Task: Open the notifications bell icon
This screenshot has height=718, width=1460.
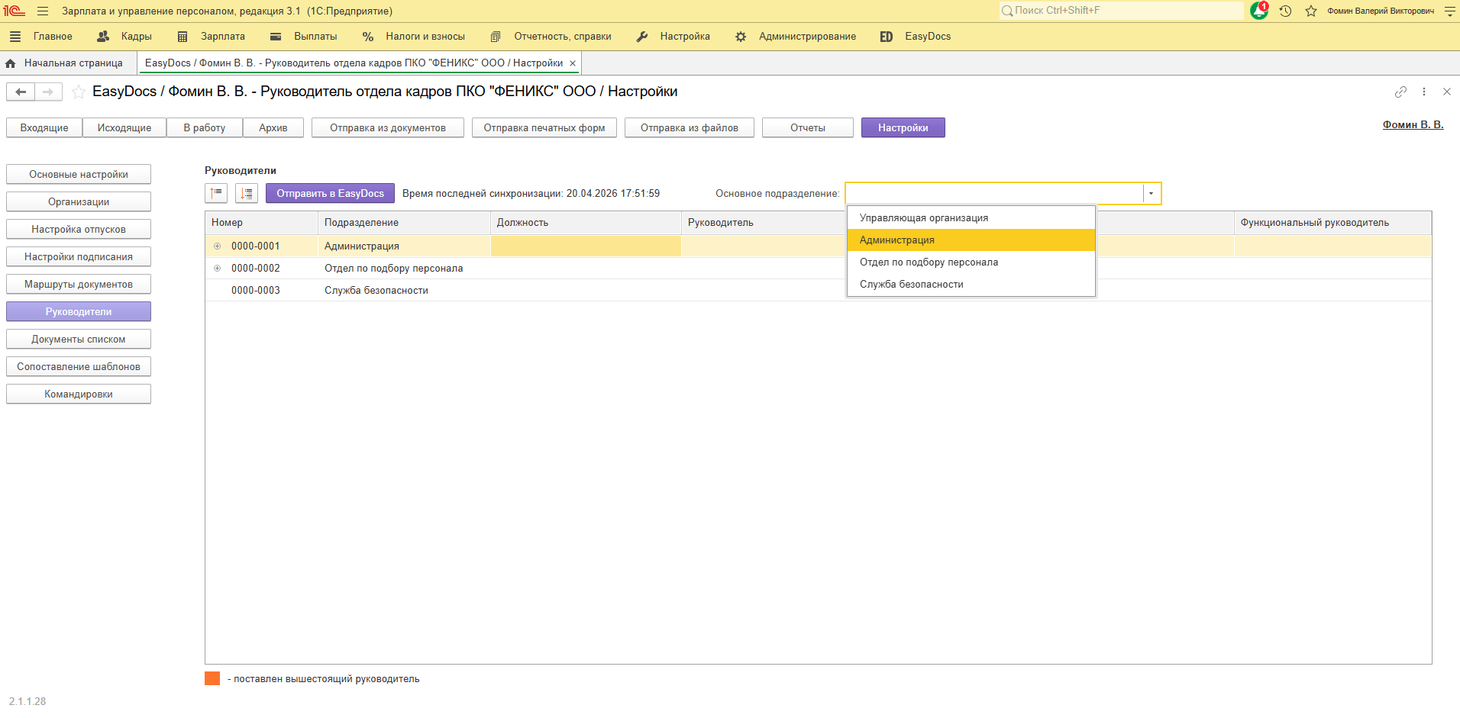Action: click(x=1259, y=11)
